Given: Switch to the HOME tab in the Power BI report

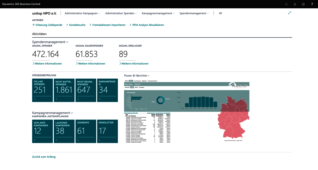Looking at the screenshot, I should pyautogui.click(x=126, y=81).
